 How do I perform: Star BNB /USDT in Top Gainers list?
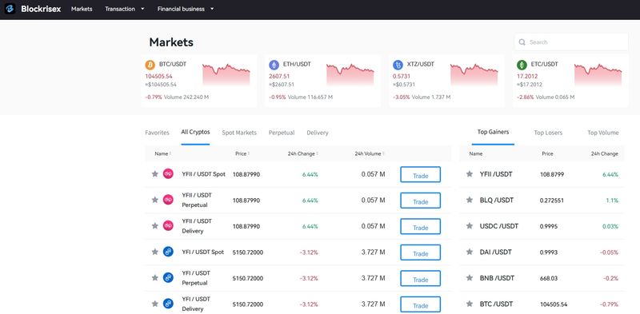point(470,278)
